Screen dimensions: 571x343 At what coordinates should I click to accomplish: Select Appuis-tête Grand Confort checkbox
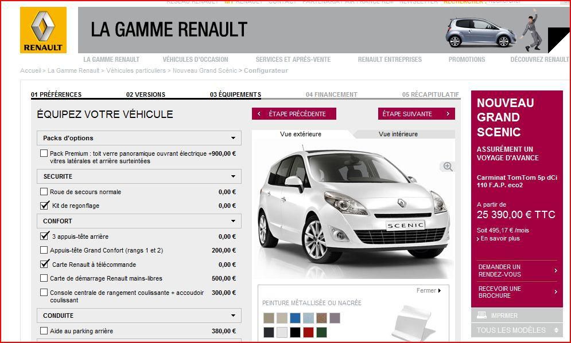point(44,250)
